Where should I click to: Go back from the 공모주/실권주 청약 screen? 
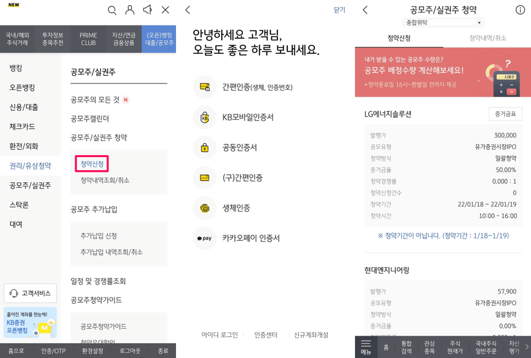click(x=365, y=10)
